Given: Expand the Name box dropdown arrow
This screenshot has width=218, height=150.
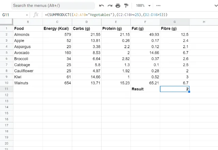Looking at the screenshot, I should point(27,15).
